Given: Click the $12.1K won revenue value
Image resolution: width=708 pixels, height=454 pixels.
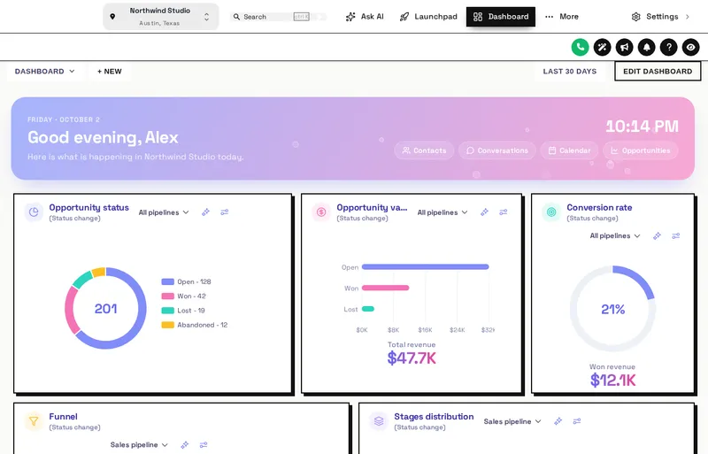Looking at the screenshot, I should coord(612,381).
